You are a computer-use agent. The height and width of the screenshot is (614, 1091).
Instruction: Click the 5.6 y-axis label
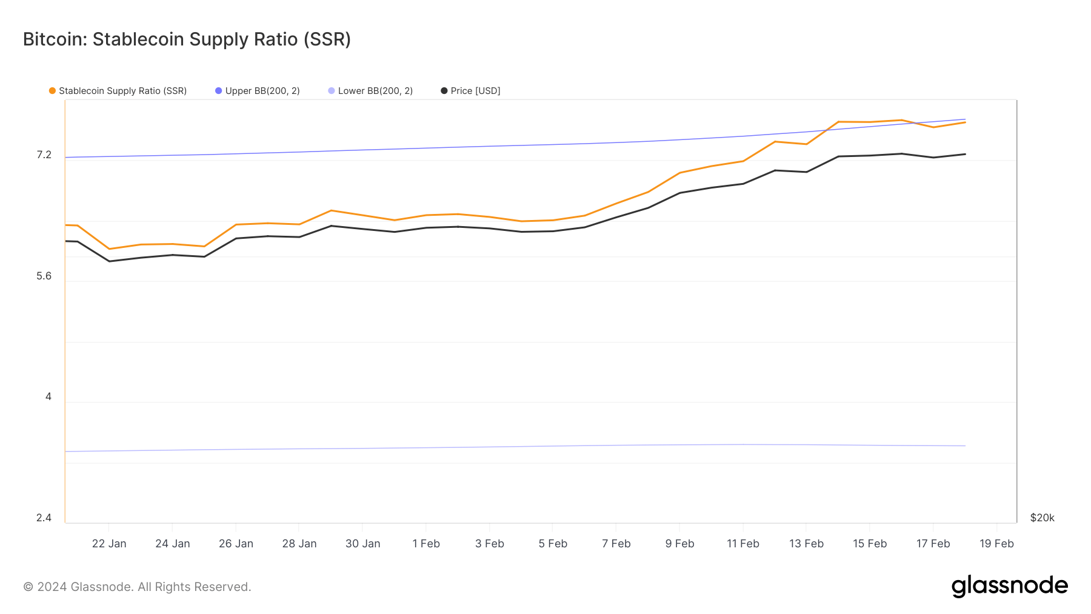click(44, 276)
